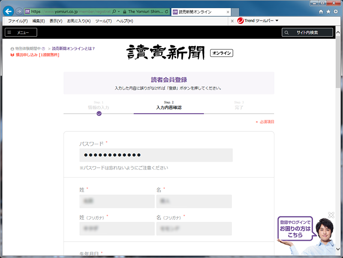
Task: Open browser settings gear icon
Action: (x=336, y=12)
